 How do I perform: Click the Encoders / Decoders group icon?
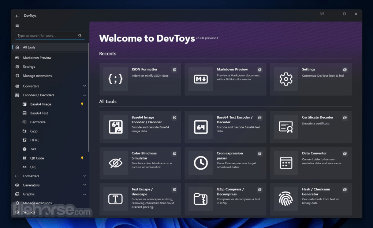coord(17,95)
